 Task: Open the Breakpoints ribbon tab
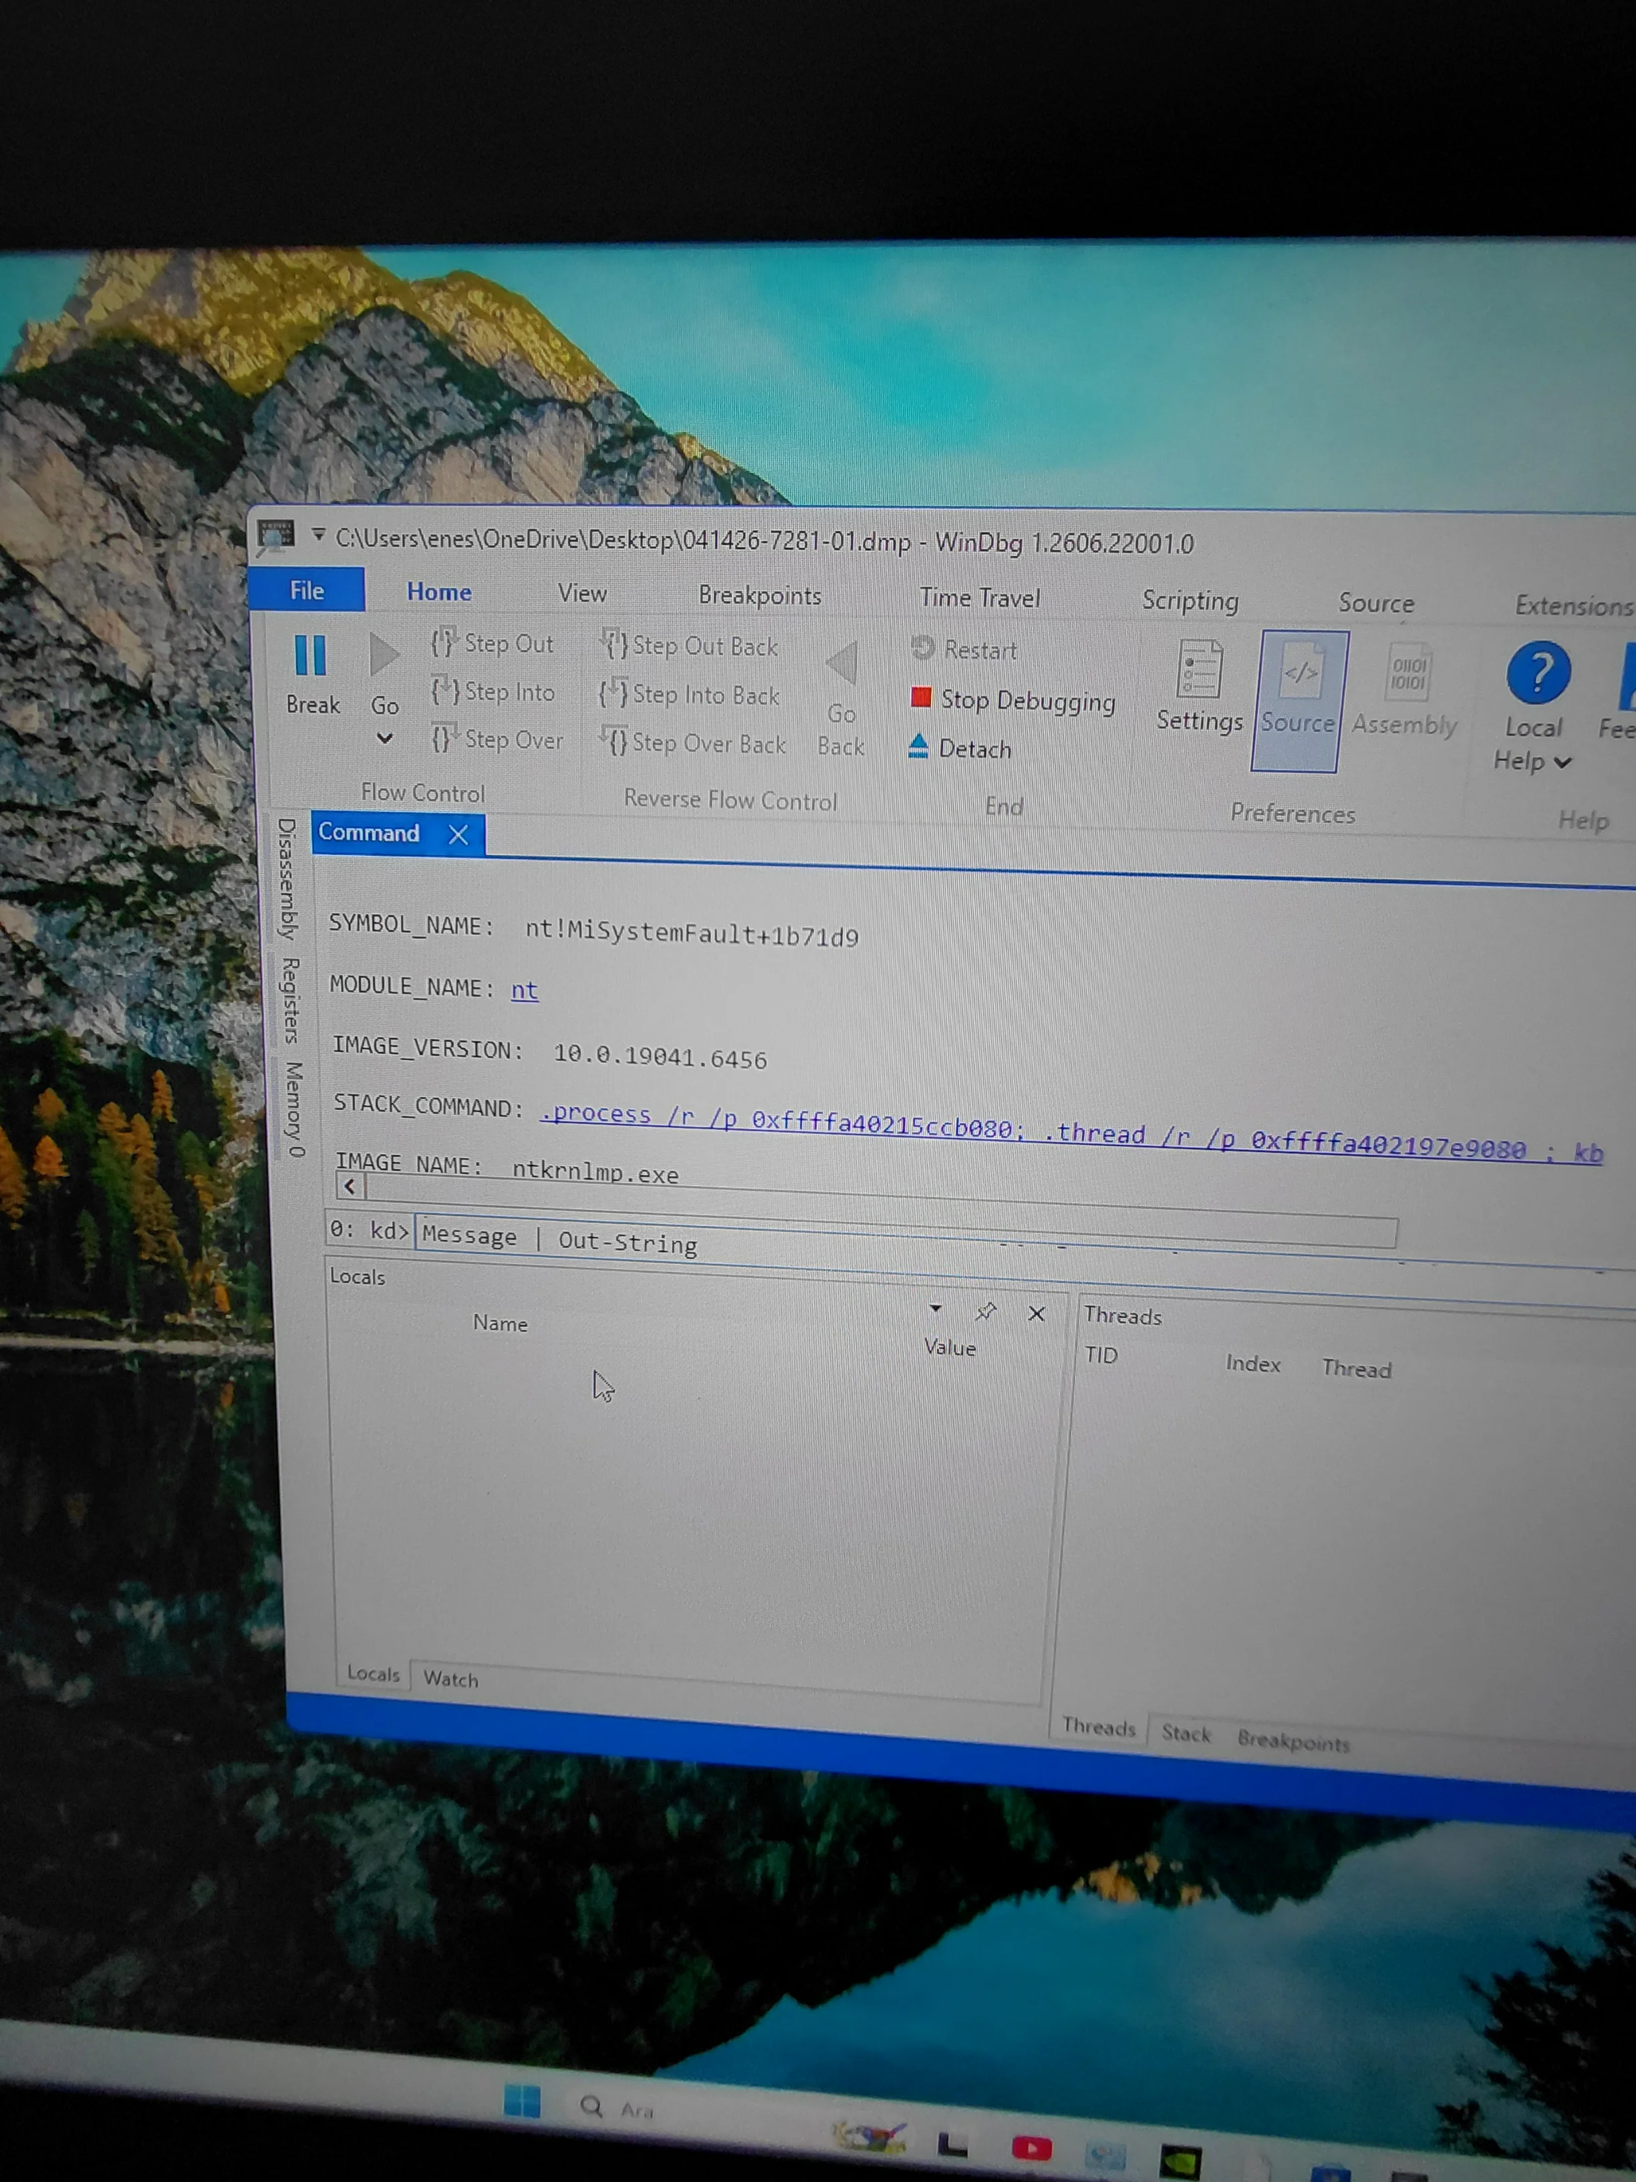pyautogui.click(x=759, y=596)
